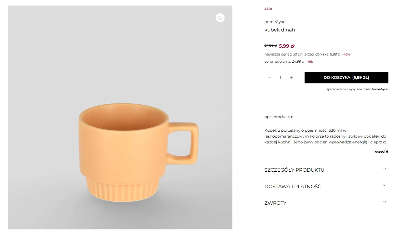The width and height of the screenshot is (418, 232).
Task: Click the chevron next to ZWROTY
Action: (385, 201)
